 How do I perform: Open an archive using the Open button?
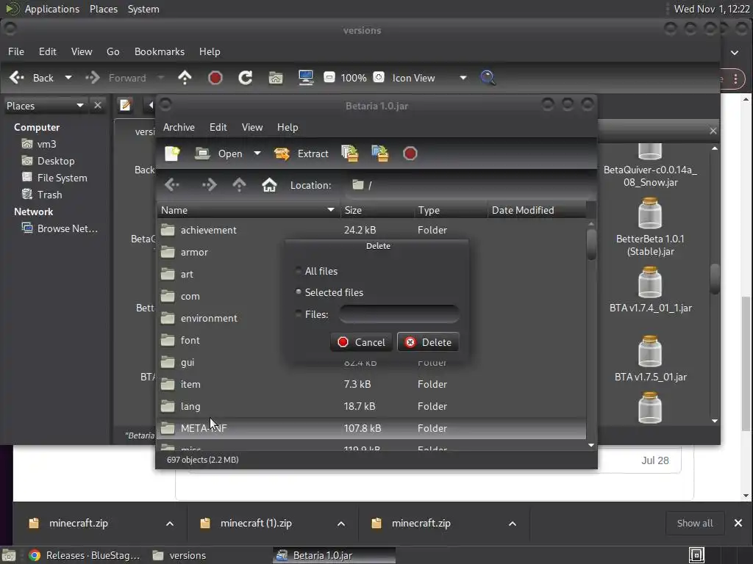[219, 153]
